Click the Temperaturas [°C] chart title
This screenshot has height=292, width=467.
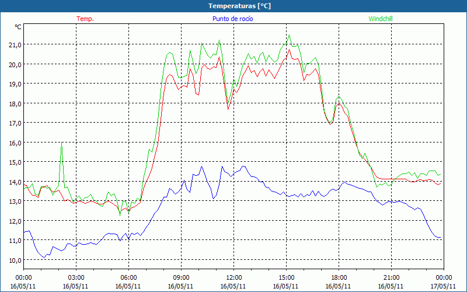coord(239,6)
